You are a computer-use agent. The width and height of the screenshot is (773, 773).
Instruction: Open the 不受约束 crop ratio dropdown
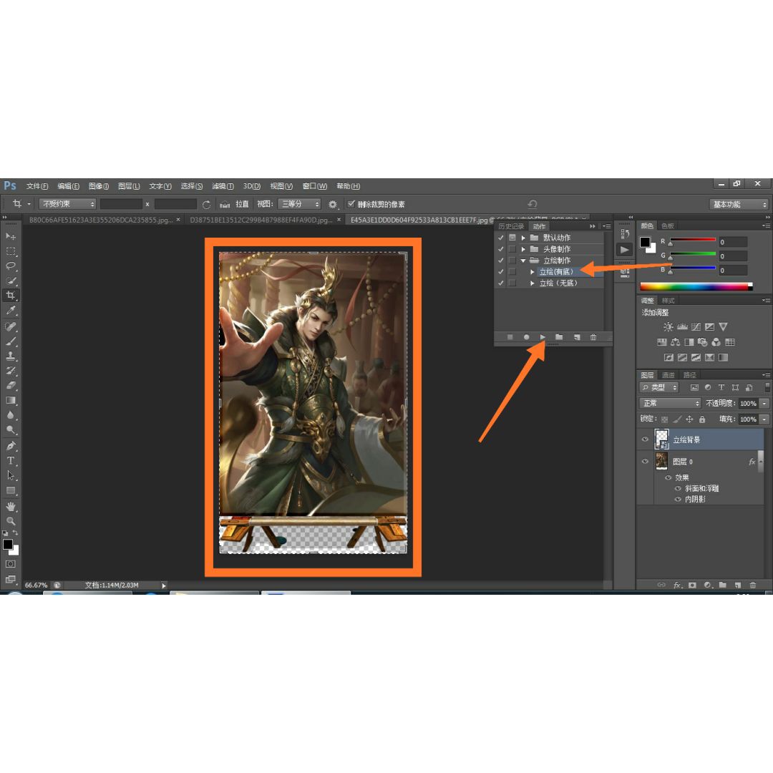click(x=67, y=204)
